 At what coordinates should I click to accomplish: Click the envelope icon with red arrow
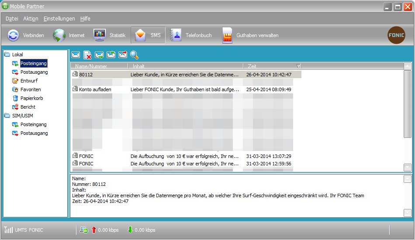[x=123, y=55]
